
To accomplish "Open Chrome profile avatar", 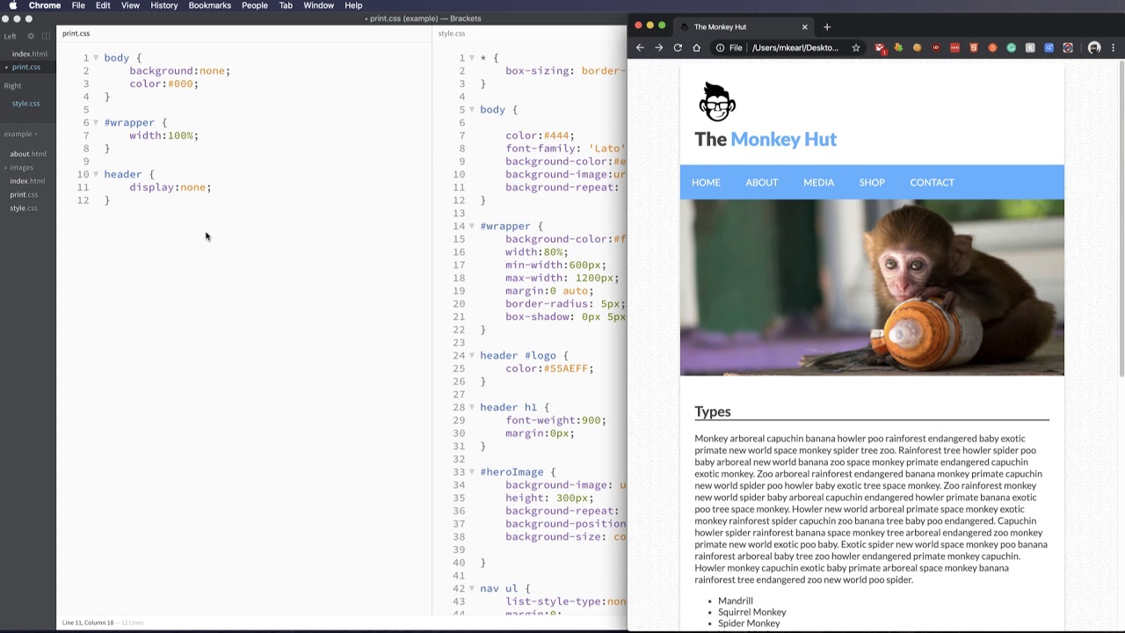I will click(x=1094, y=47).
